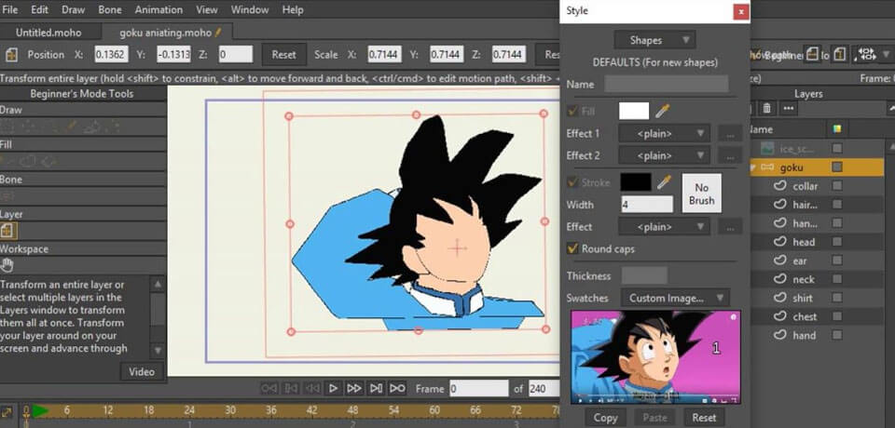Viewport: 895px width, 428px height.
Task: Open the Layers panel three-dots menu
Action: tap(789, 108)
